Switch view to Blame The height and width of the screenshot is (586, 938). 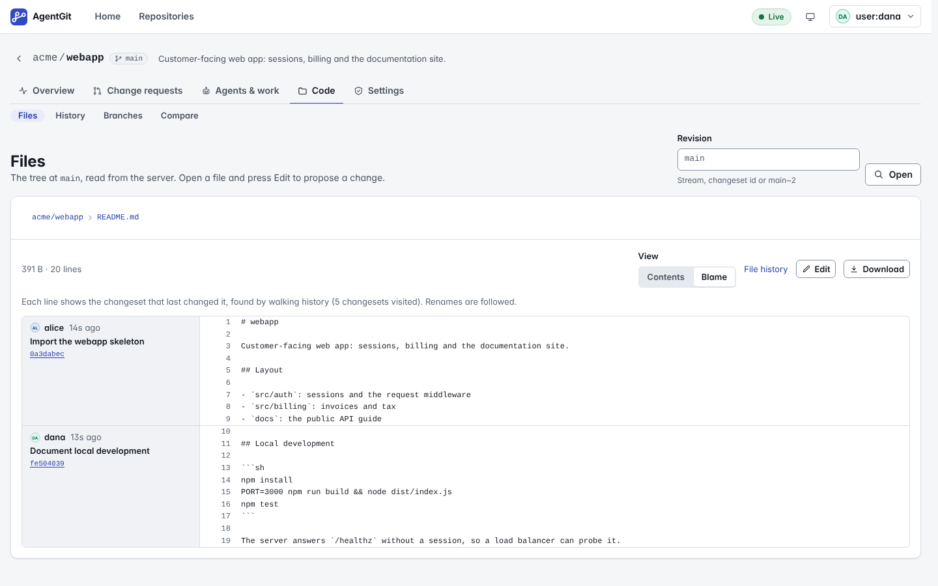[714, 277]
